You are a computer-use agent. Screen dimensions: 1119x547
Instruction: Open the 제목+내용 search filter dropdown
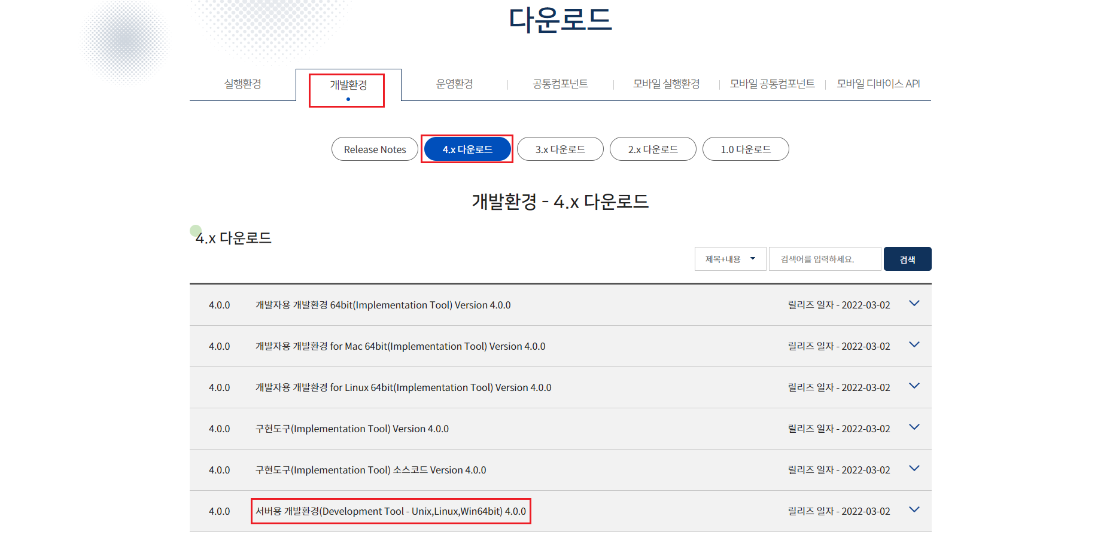coord(730,259)
